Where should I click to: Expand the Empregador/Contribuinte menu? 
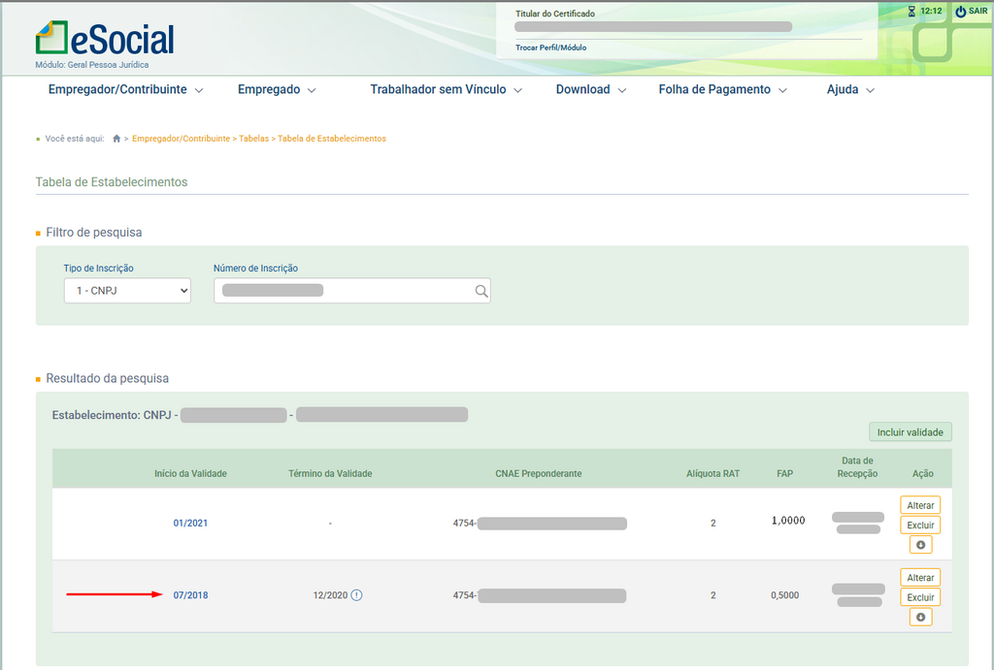125,89
